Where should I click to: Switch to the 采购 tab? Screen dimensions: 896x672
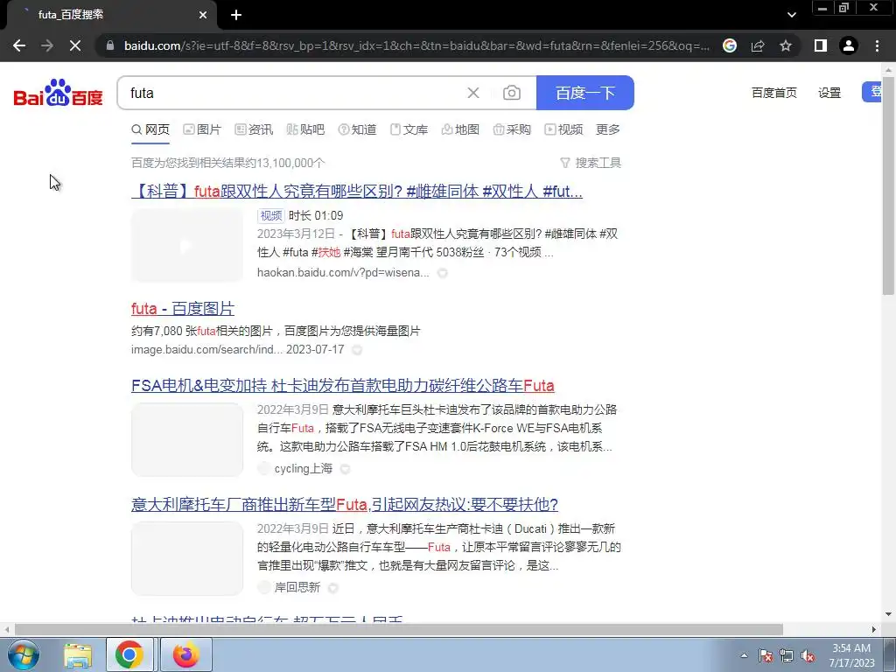point(512,129)
